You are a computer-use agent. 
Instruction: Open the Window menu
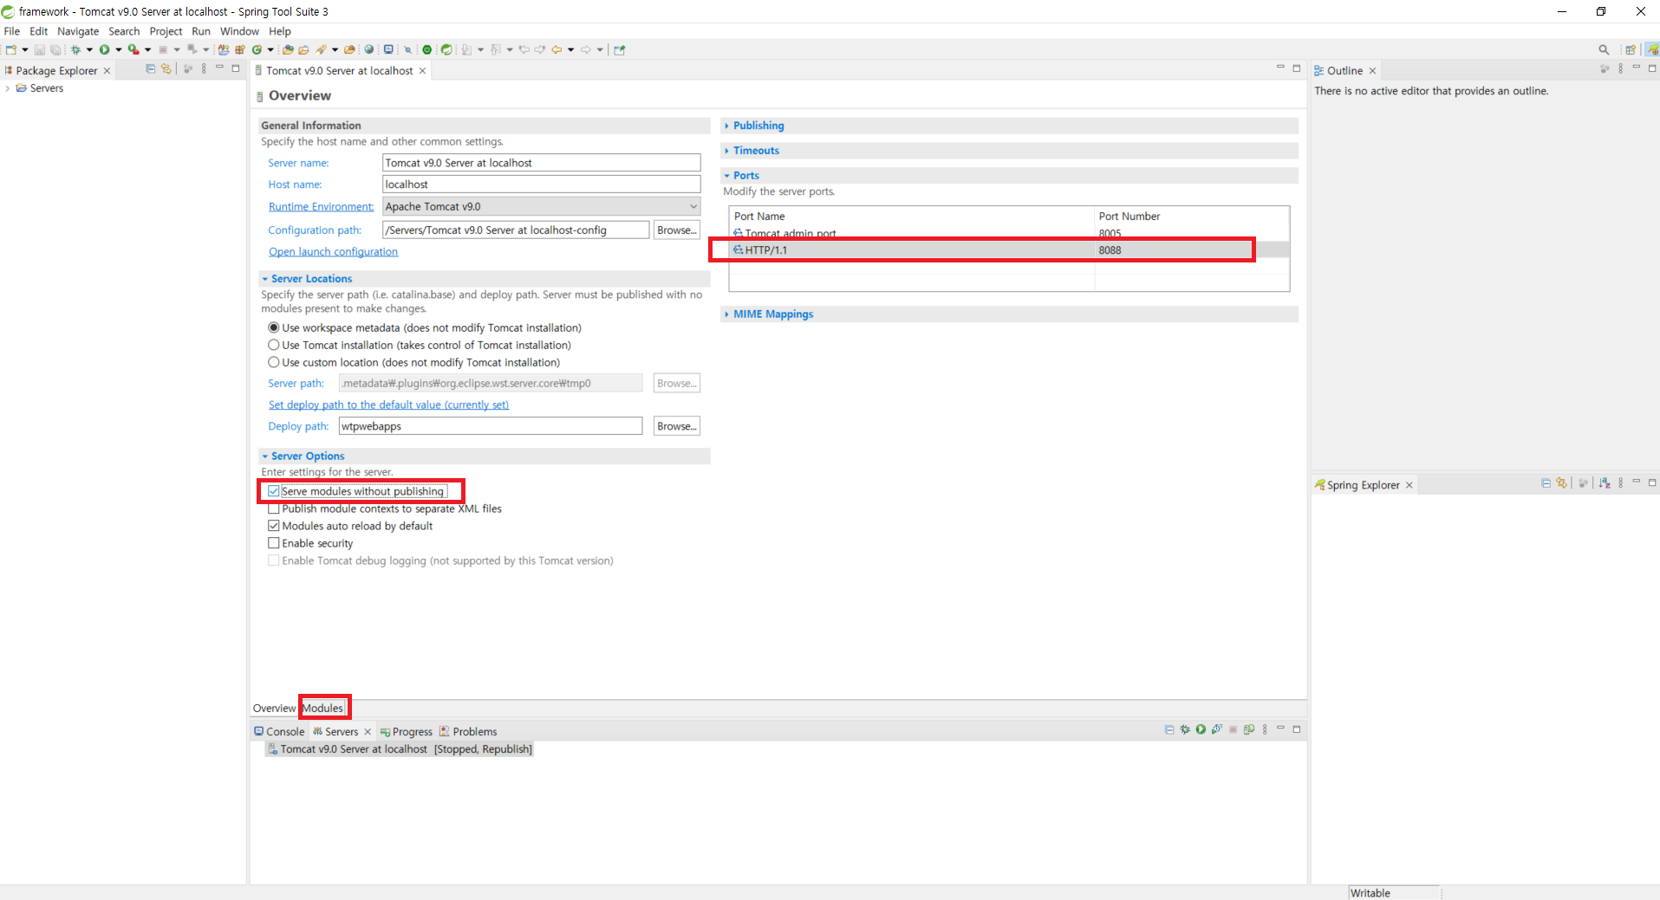tap(239, 31)
